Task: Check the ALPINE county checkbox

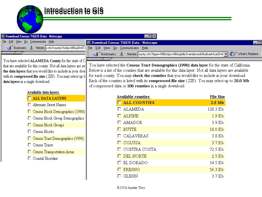Action: click(119, 116)
